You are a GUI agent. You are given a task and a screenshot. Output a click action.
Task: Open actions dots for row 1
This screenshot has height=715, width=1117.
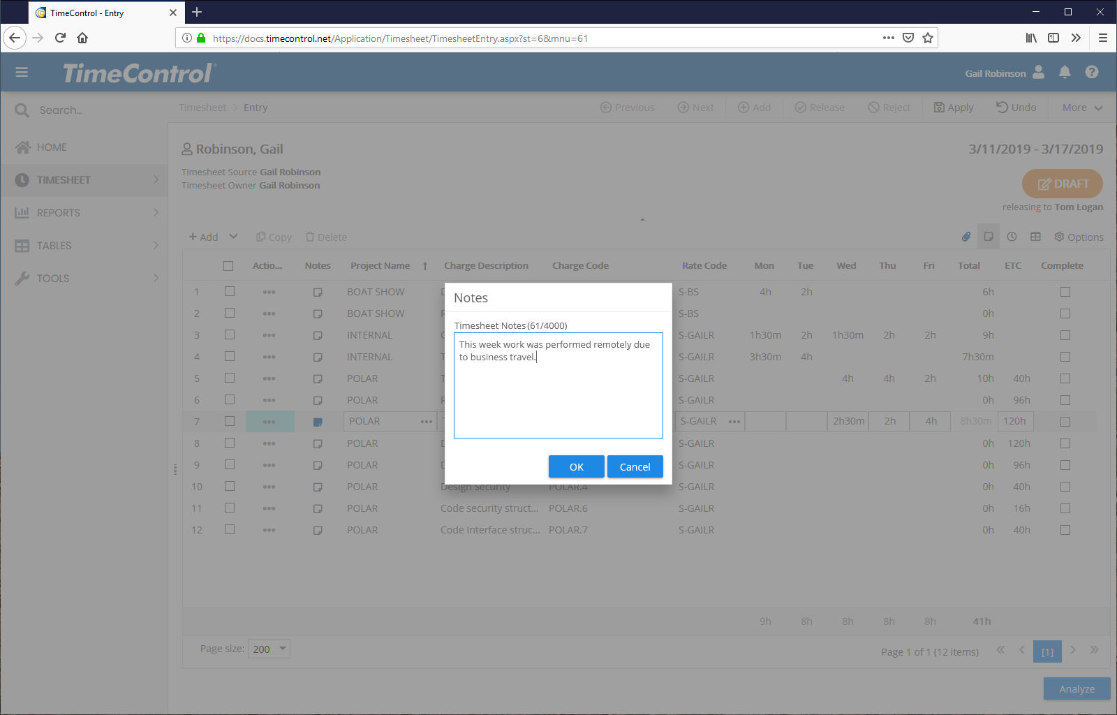269,292
